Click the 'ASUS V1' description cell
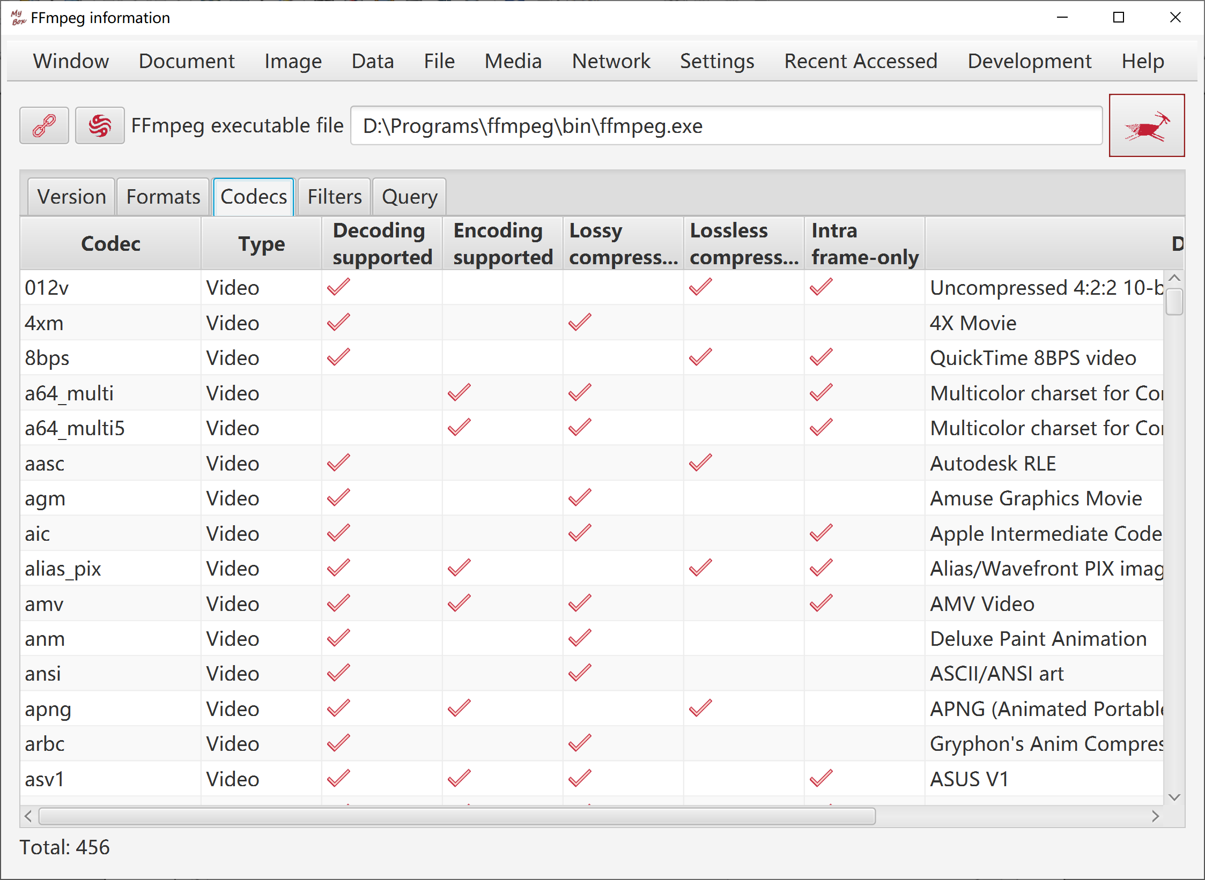The width and height of the screenshot is (1205, 880). tap(1045, 779)
